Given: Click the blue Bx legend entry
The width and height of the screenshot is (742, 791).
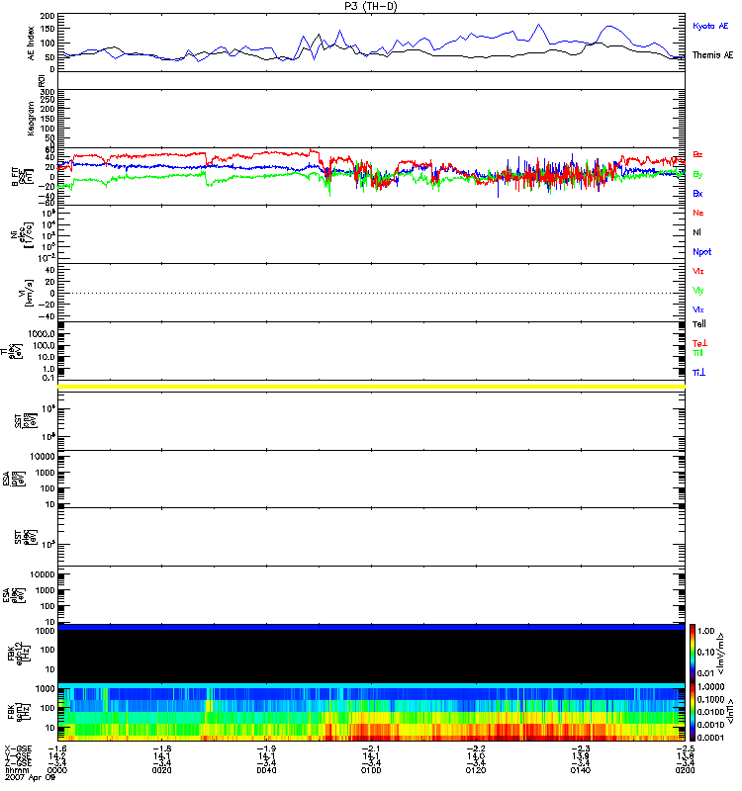Looking at the screenshot, I should click(x=698, y=194).
